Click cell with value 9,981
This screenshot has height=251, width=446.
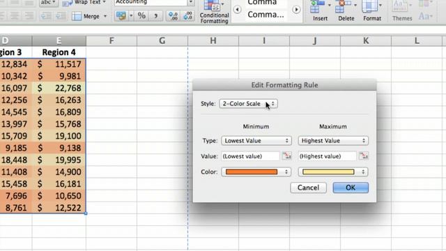59,76
